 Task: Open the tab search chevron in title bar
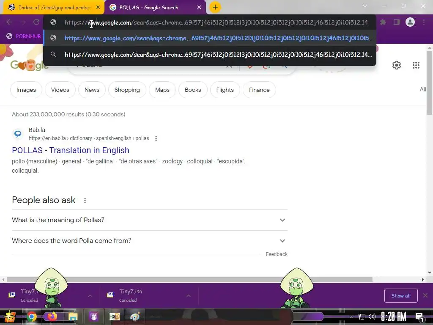pos(365,6)
